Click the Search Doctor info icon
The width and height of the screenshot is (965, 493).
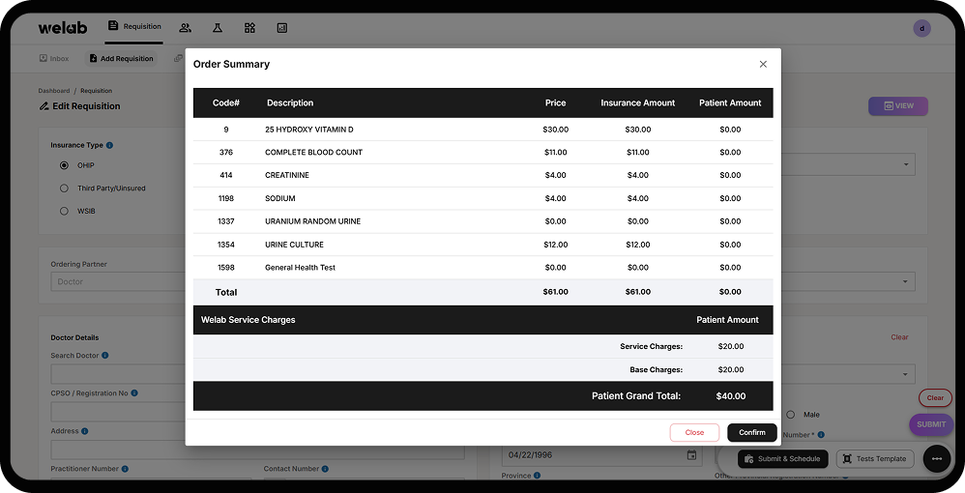pos(105,355)
